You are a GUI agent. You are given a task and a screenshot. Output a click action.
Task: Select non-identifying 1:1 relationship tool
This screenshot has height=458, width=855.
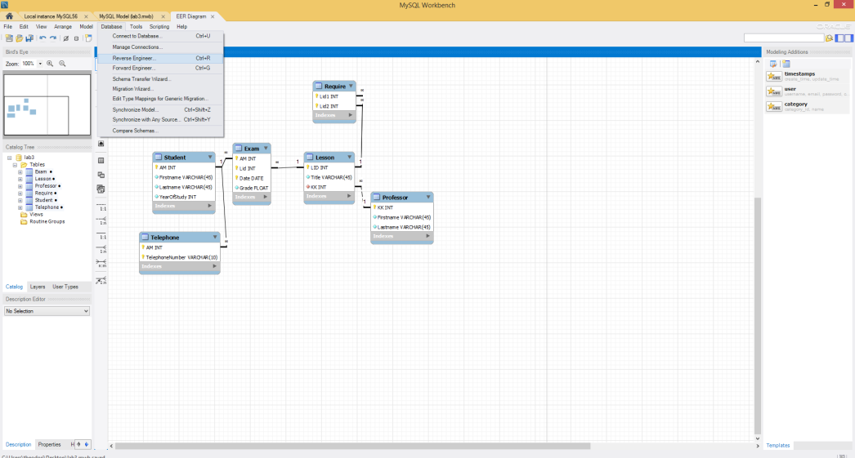point(101,207)
